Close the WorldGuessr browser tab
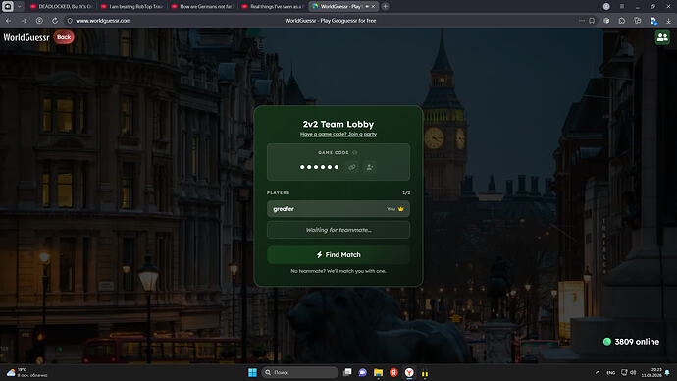 pos(373,7)
